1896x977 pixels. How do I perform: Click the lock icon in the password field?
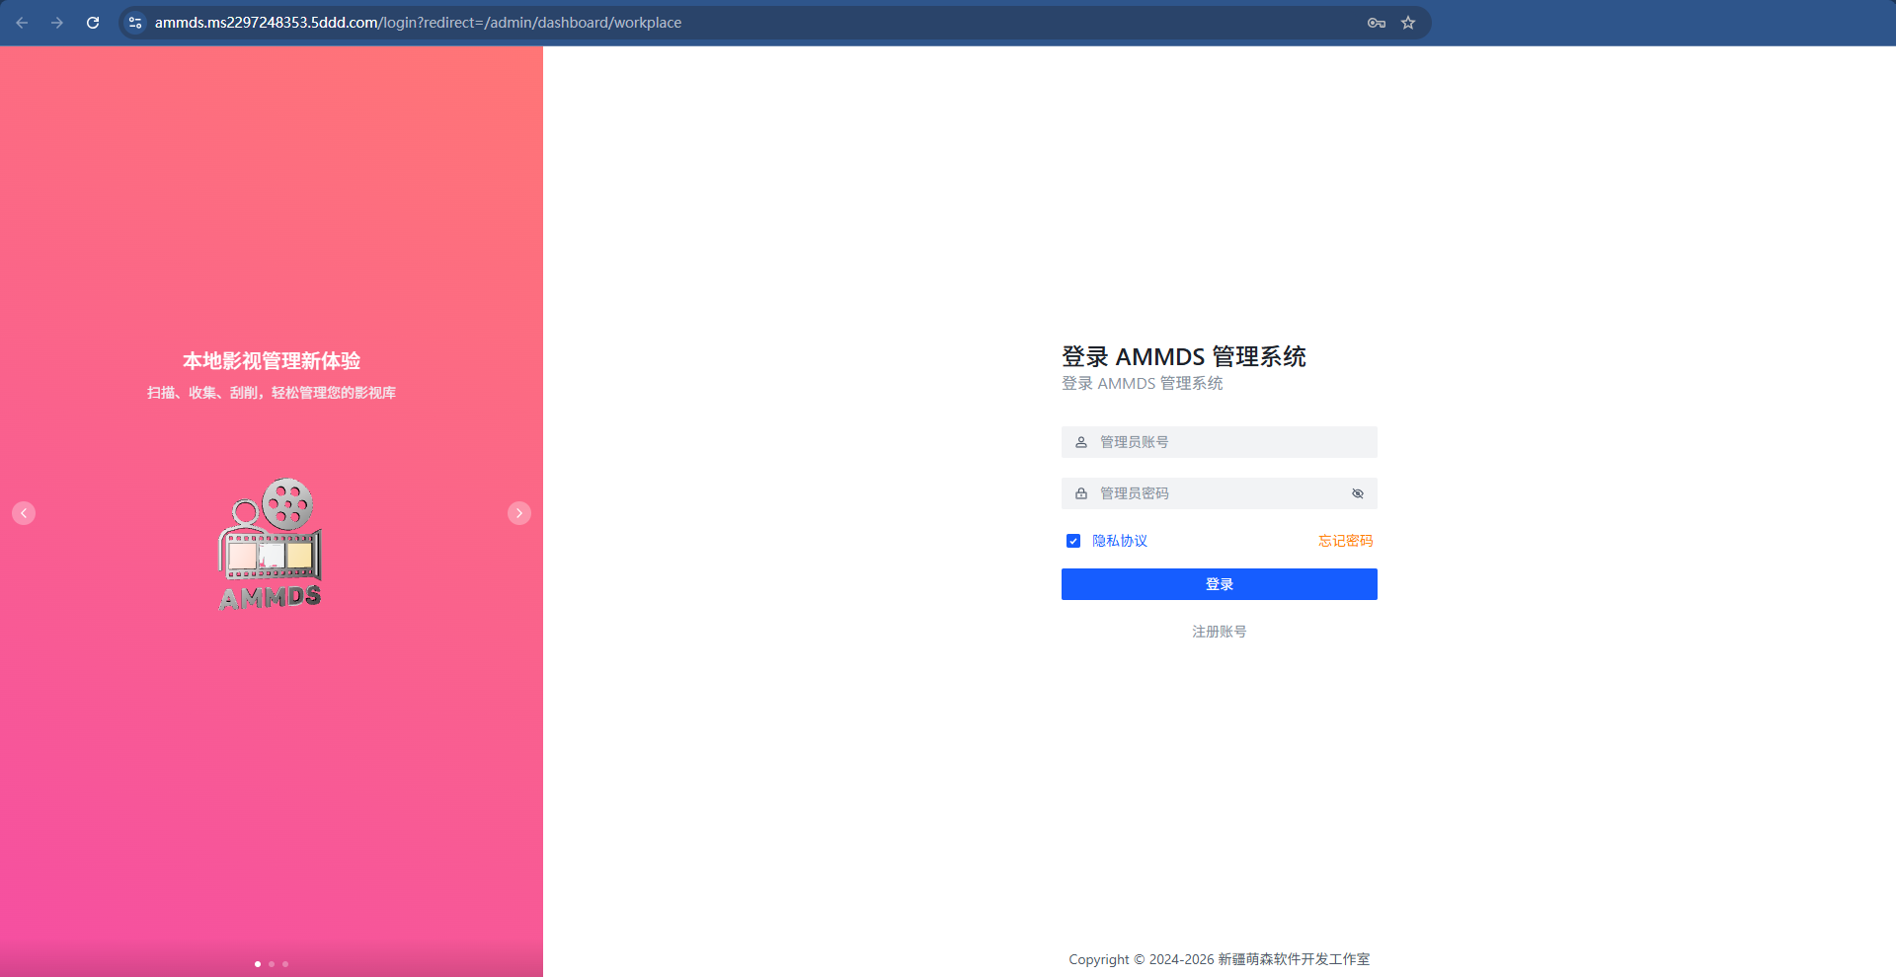coord(1080,493)
